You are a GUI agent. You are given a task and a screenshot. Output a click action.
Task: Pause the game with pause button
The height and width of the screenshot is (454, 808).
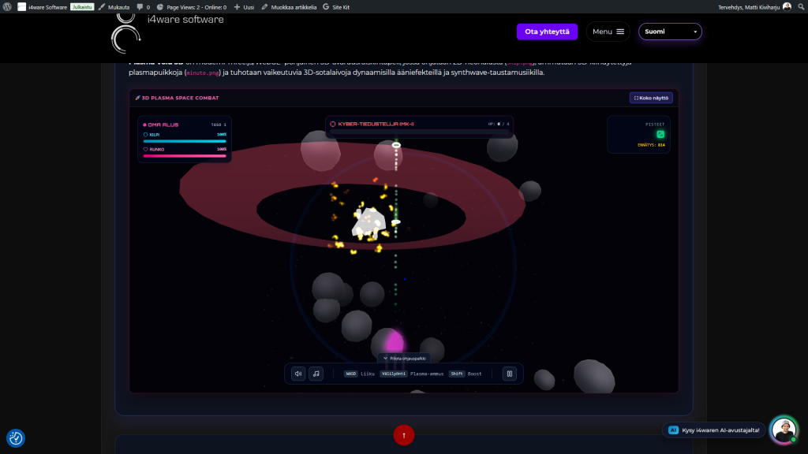pyautogui.click(x=509, y=374)
